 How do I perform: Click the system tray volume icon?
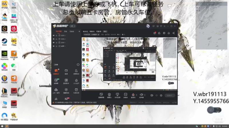pyautogui.click(x=220, y=126)
